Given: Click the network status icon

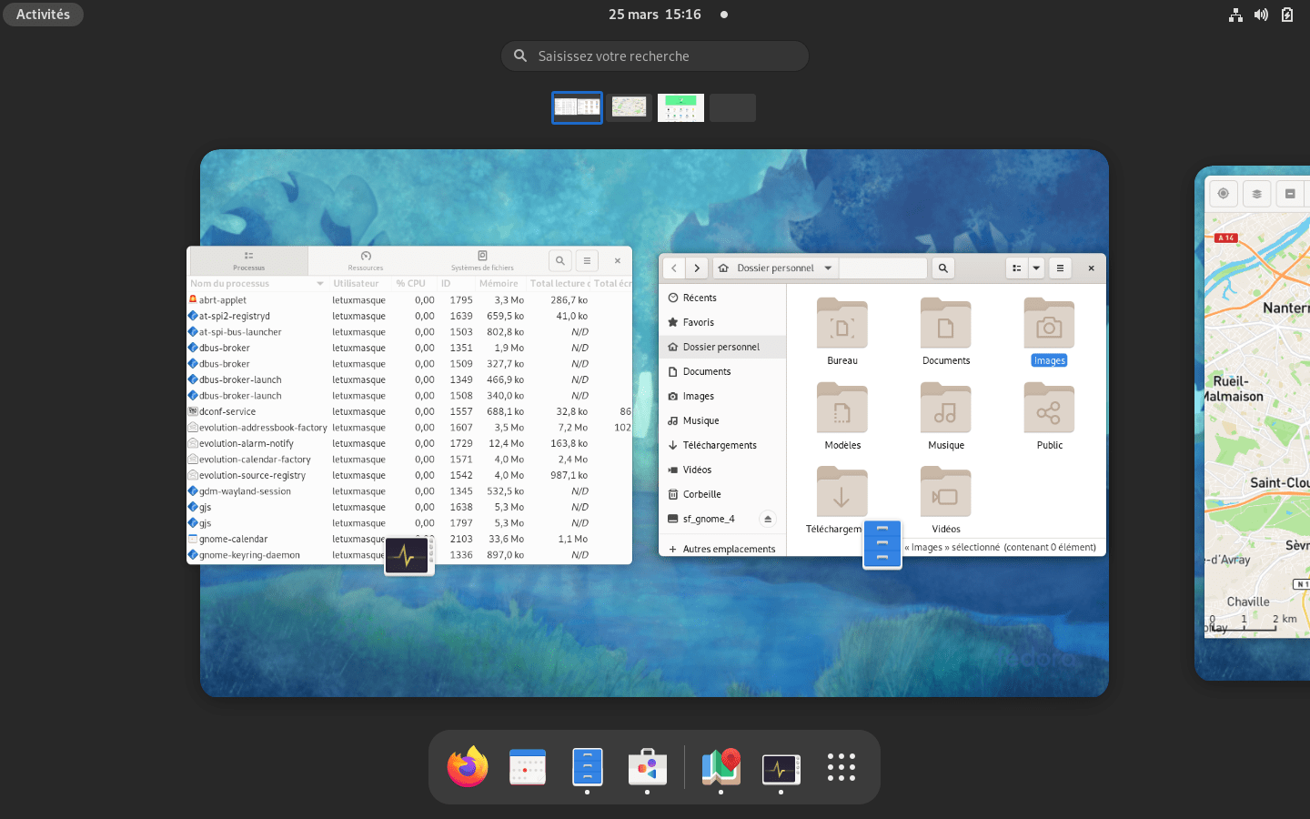Looking at the screenshot, I should (x=1235, y=15).
